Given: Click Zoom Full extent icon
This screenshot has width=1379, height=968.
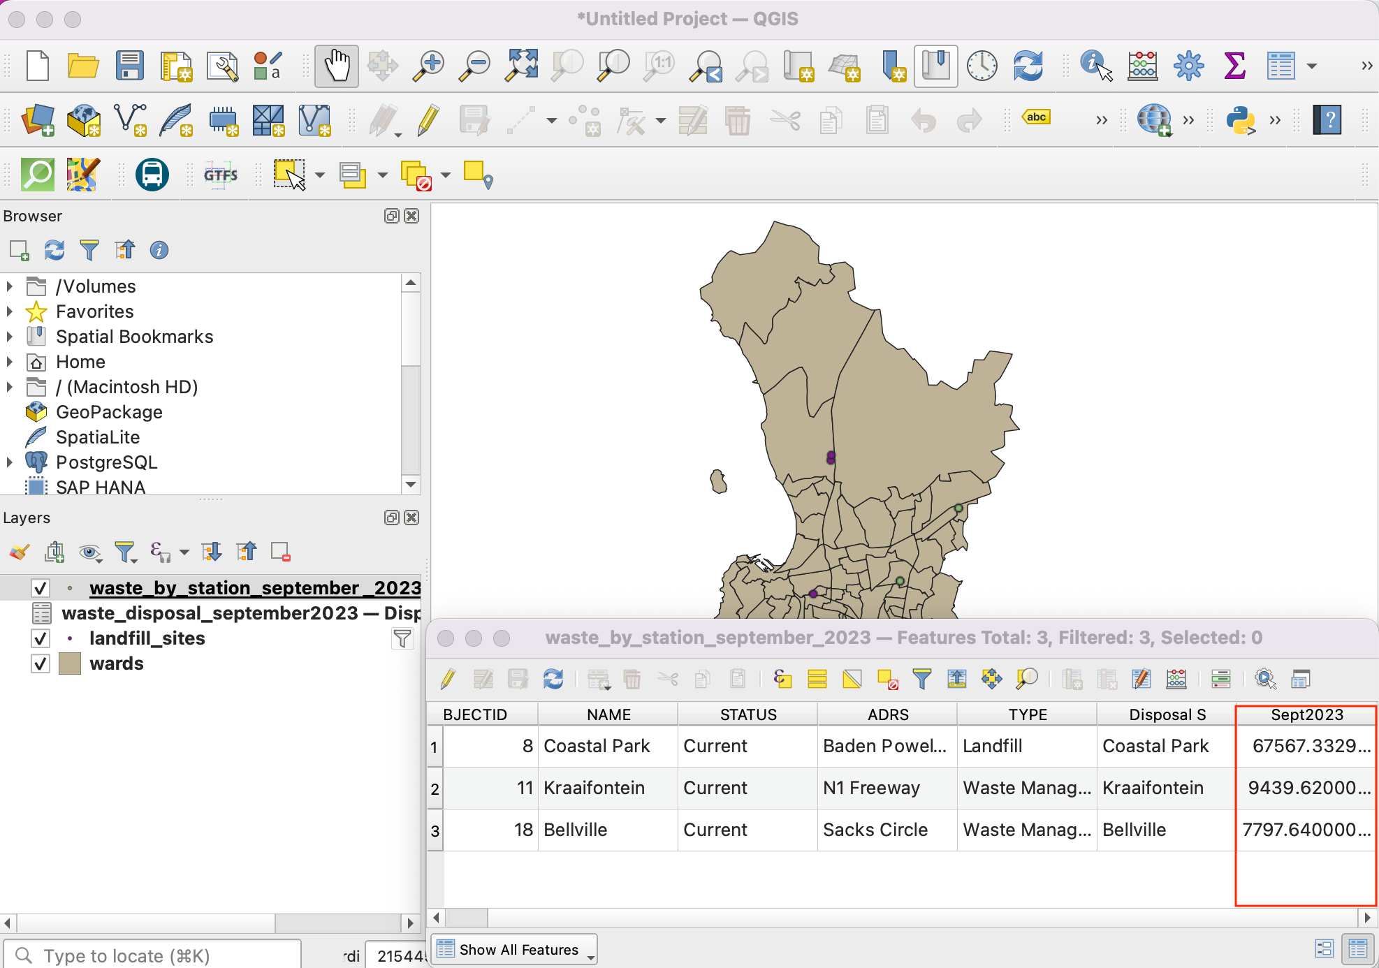Looking at the screenshot, I should (522, 66).
